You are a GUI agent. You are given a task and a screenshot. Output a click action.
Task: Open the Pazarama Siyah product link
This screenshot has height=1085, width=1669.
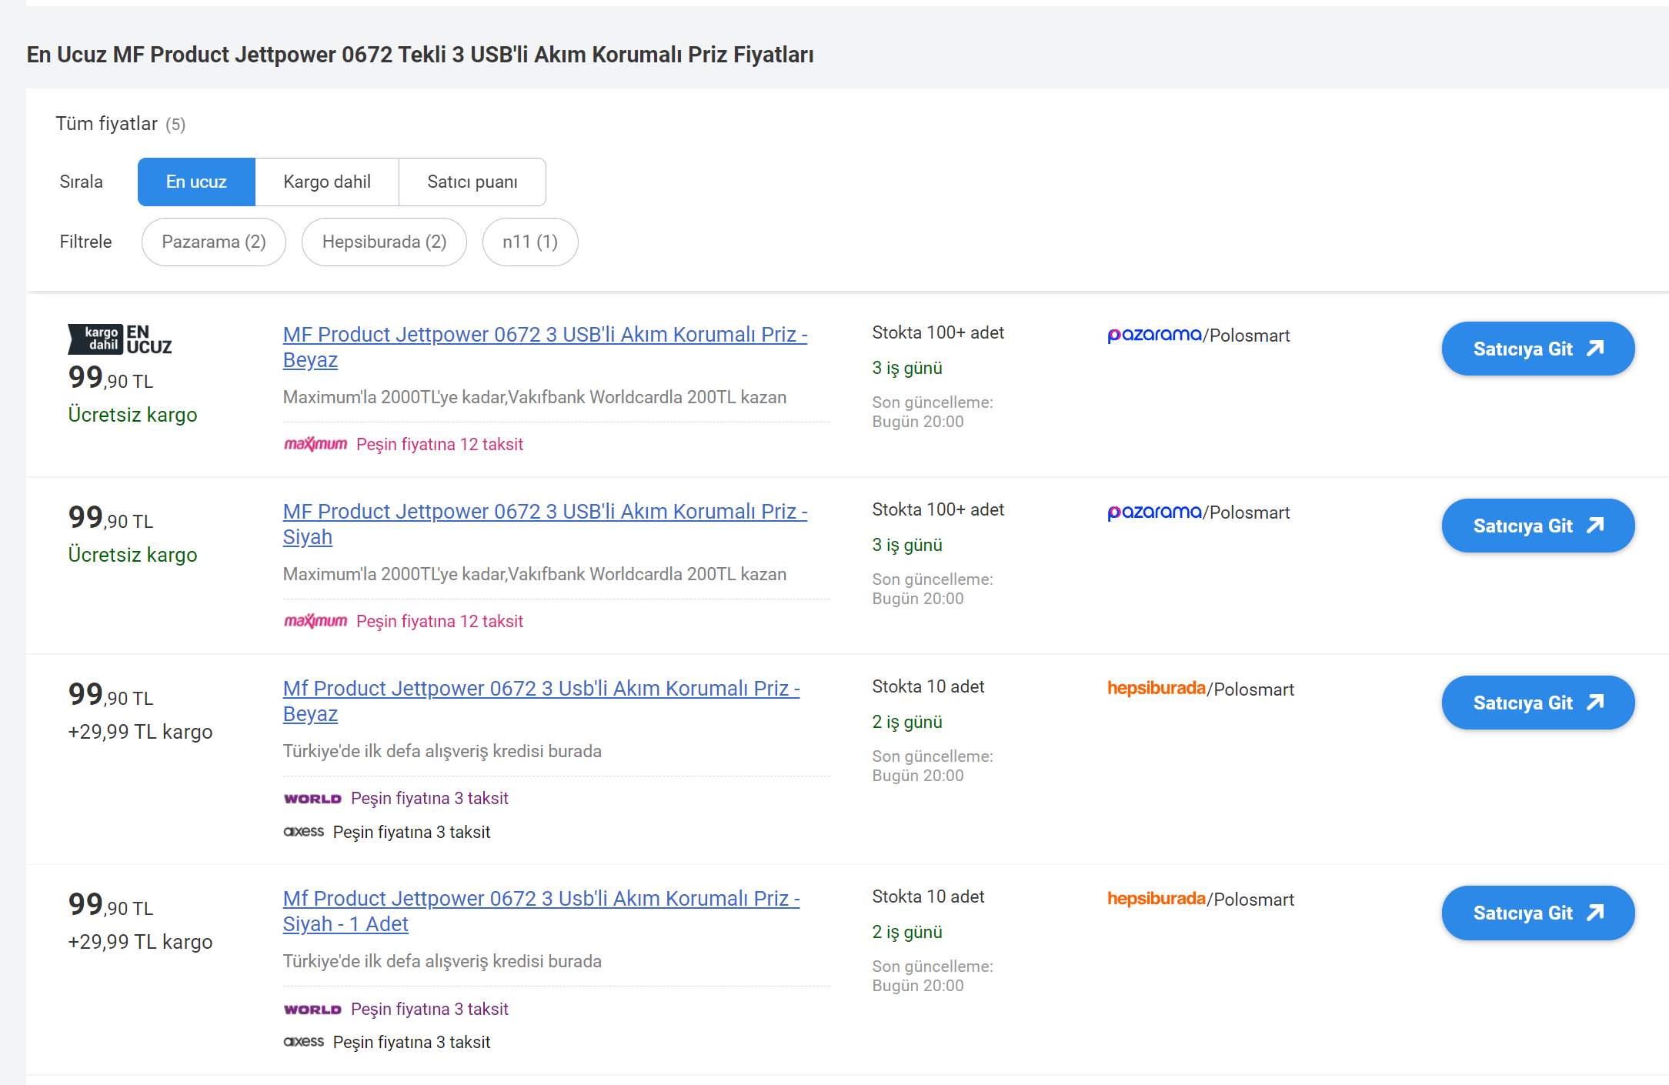[x=544, y=512]
